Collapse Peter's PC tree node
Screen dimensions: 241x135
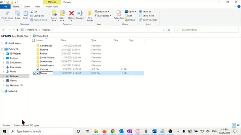click(x=2, y=49)
